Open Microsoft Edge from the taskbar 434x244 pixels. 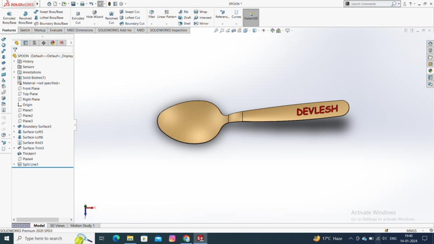(116, 238)
